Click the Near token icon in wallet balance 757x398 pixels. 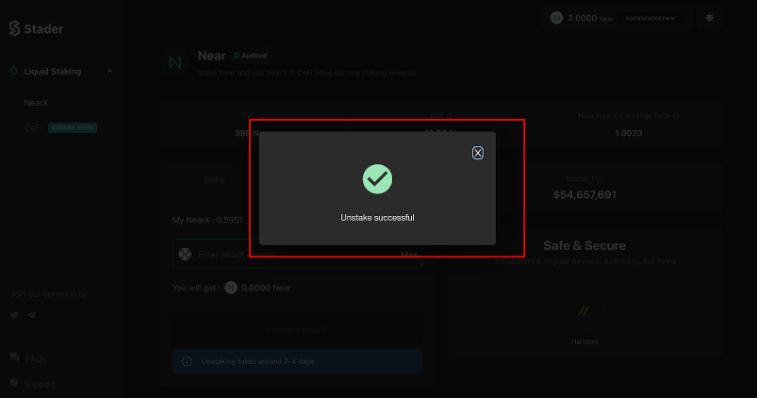(x=556, y=18)
